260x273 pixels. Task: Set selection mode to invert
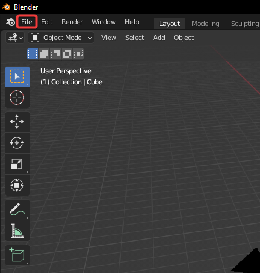pyautogui.click(x=67, y=54)
